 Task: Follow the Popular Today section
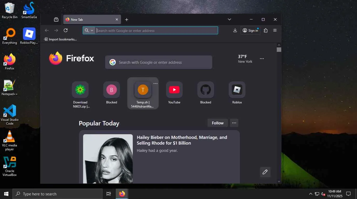(217, 123)
